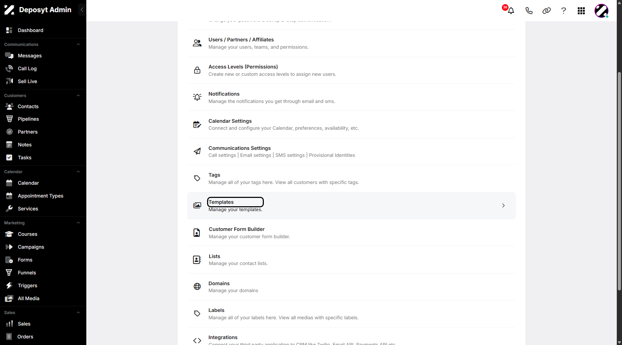
Task: Open the Labels settings row
Action: 352,314
